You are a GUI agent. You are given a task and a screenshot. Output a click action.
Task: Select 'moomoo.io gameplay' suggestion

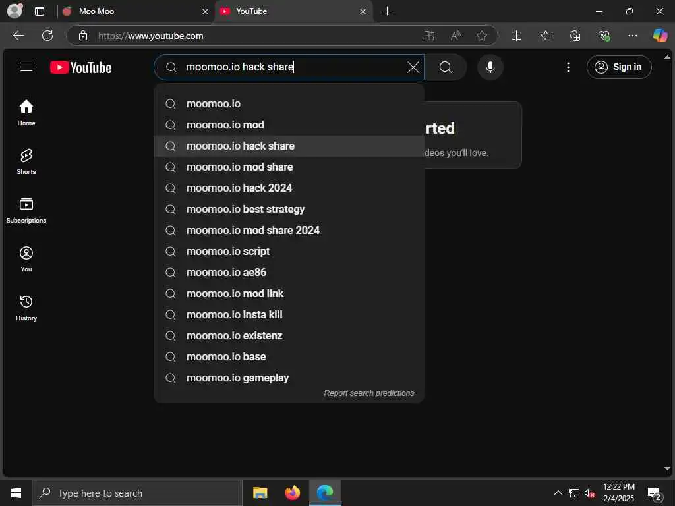pos(289,378)
